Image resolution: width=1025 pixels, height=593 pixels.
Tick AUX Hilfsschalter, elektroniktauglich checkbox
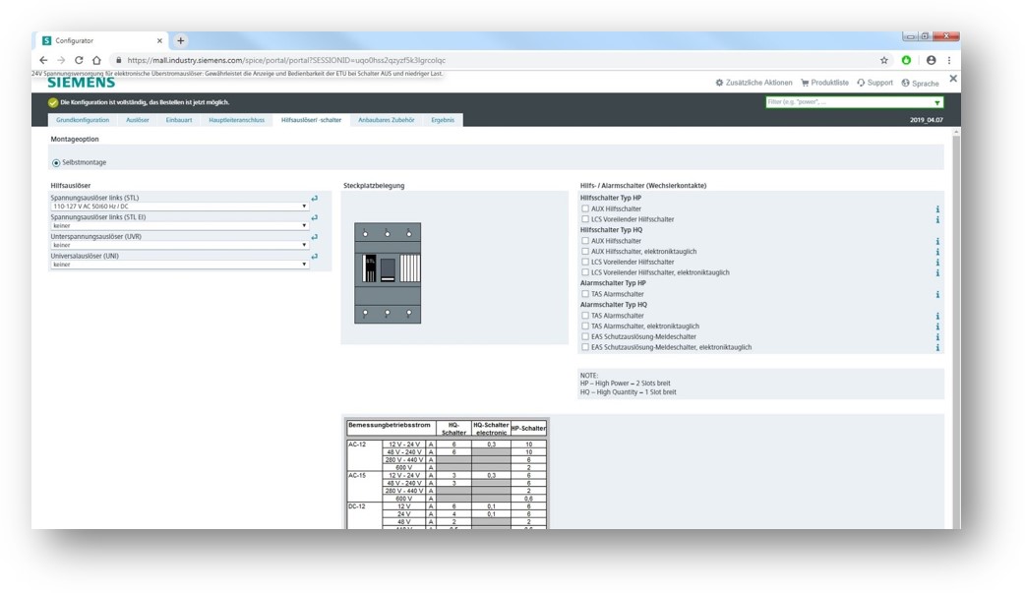585,252
